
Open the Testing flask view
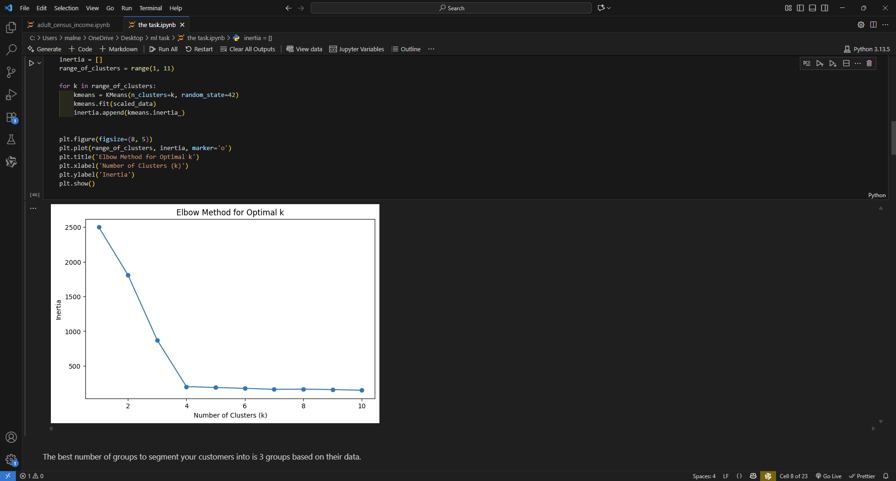11,139
